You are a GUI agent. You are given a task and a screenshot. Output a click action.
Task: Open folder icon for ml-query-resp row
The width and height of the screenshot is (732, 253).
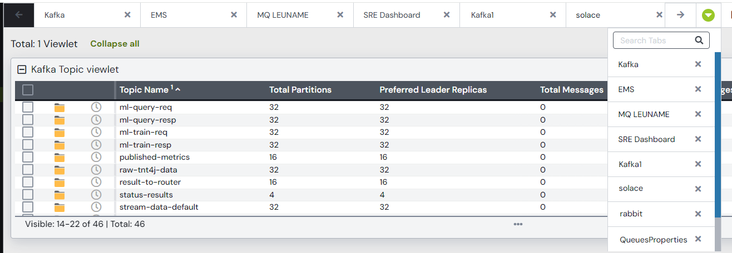click(60, 120)
